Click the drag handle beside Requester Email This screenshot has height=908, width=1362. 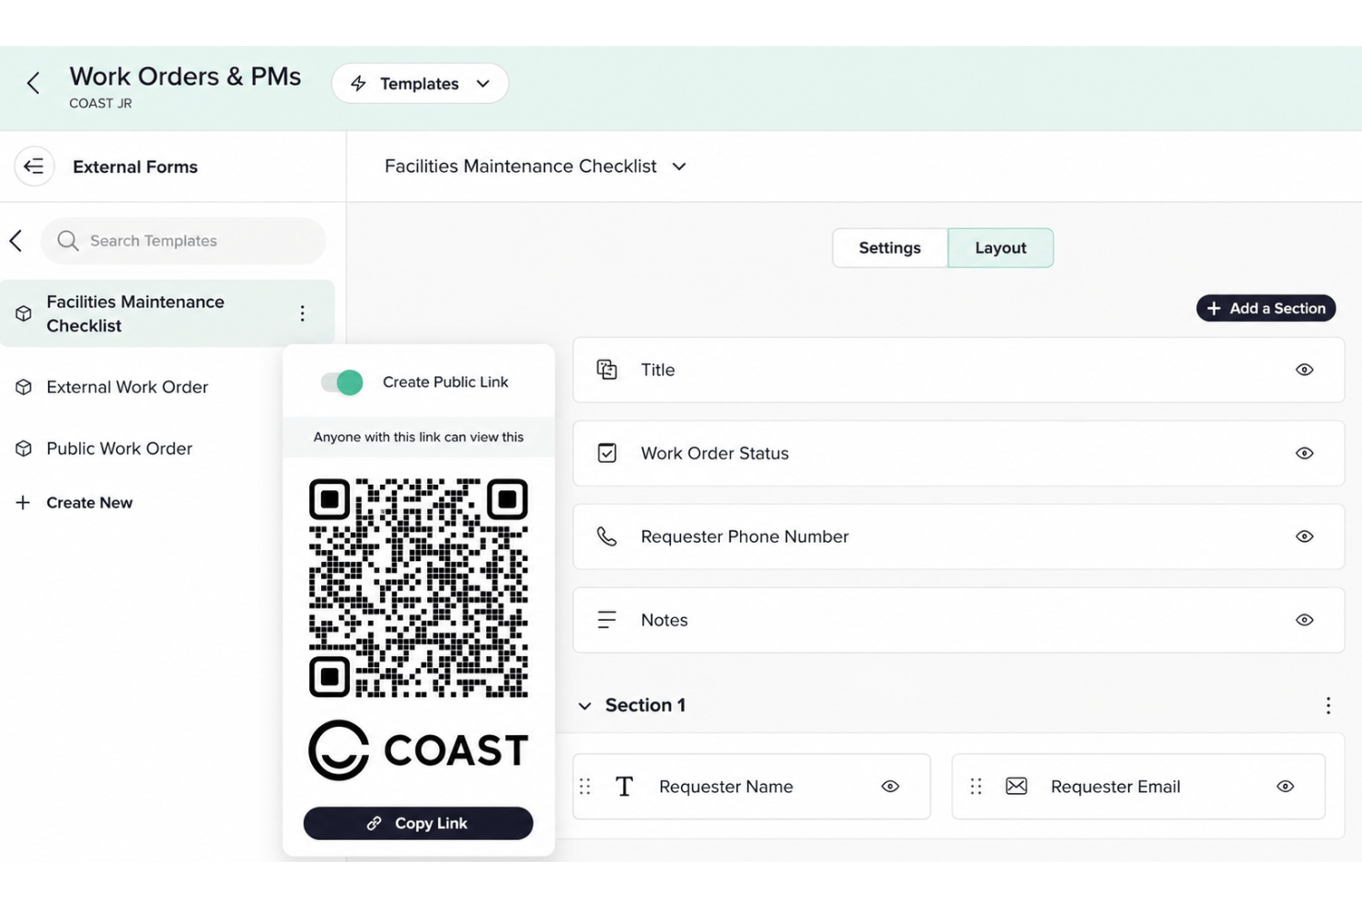976,787
